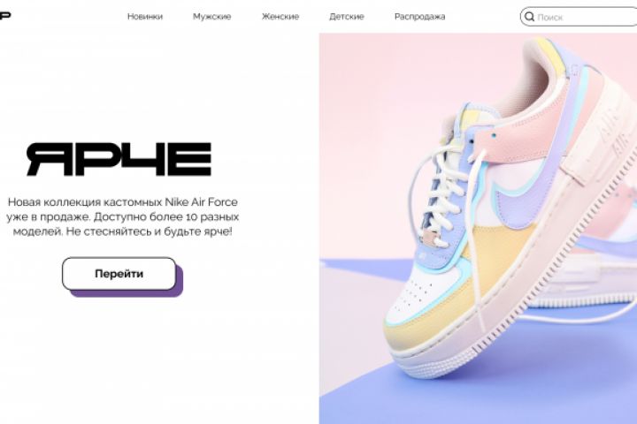Open the Мужские category
This screenshot has height=424, width=637.
tap(212, 17)
